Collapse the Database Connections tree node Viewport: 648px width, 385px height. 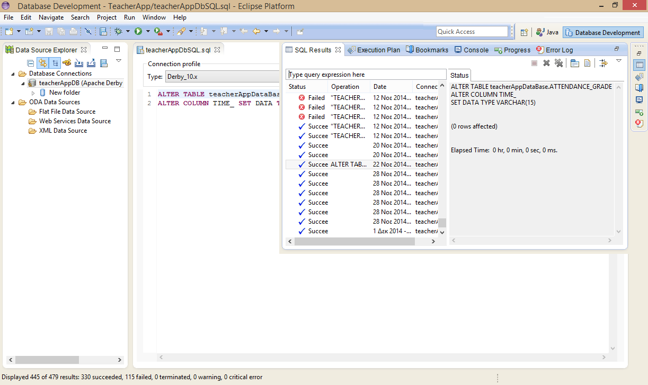(13, 74)
